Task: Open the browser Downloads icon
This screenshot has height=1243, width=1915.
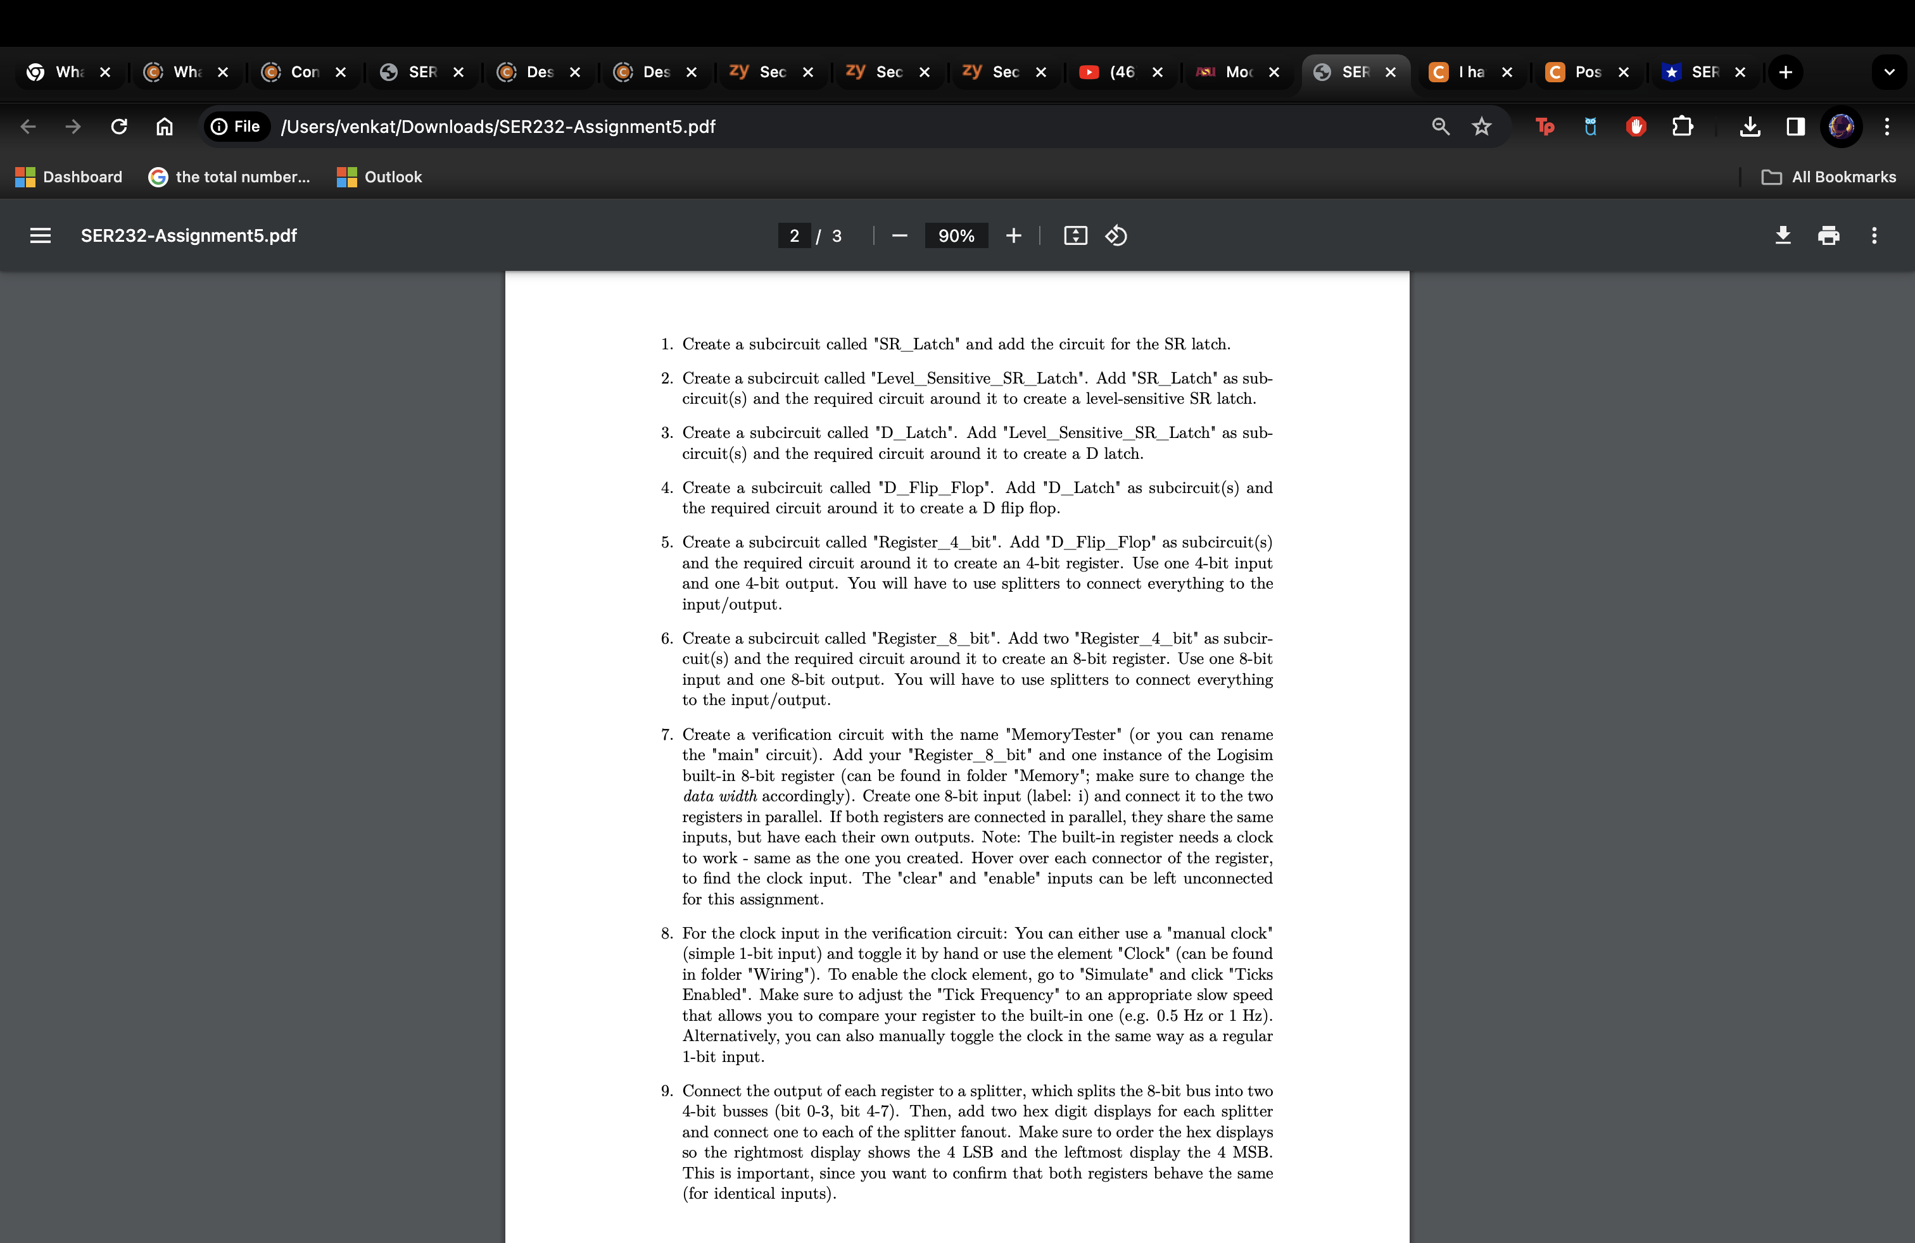Action: [1750, 126]
